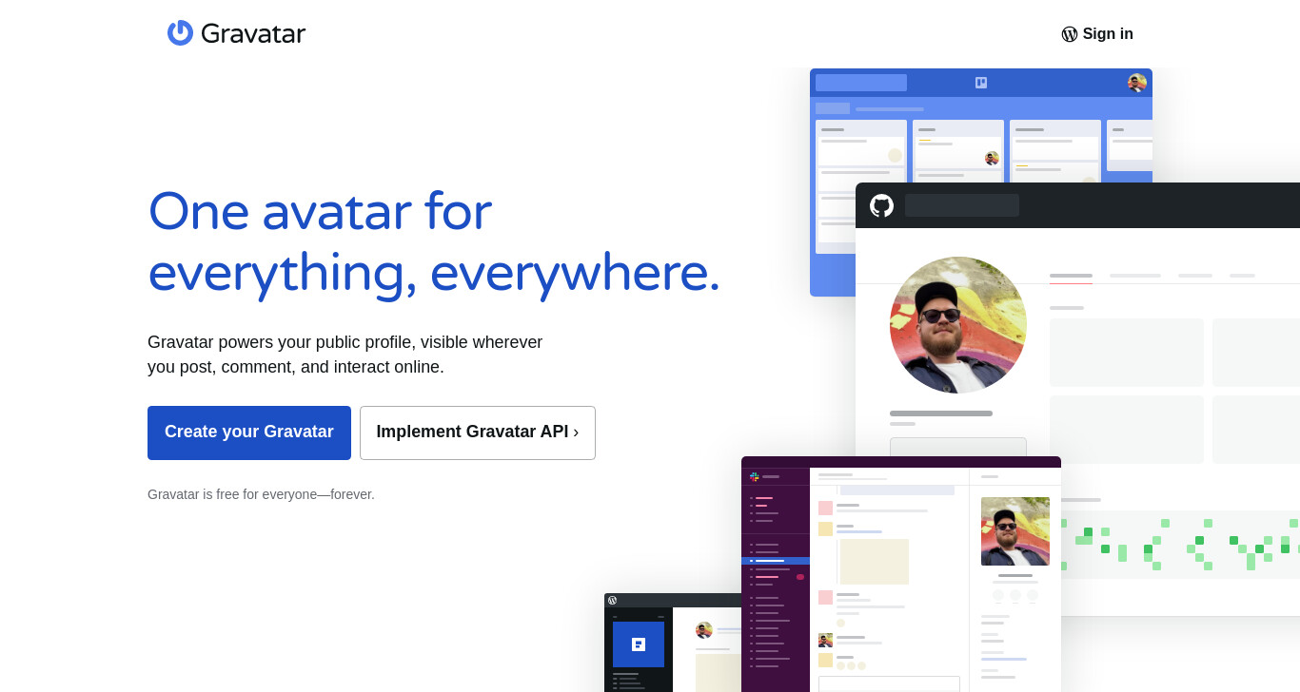This screenshot has width=1300, height=692.
Task: Click the "One avatar for everything, everywhere." headline
Action: pyautogui.click(x=434, y=241)
